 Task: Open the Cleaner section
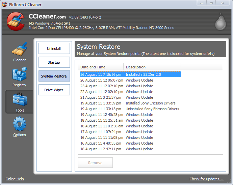19,52
